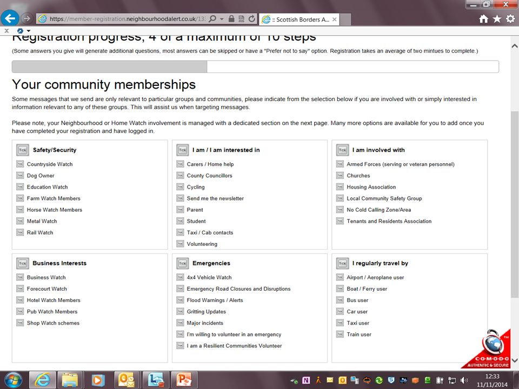
Task: Tick all Safety/Security group header box
Action: tap(23, 150)
